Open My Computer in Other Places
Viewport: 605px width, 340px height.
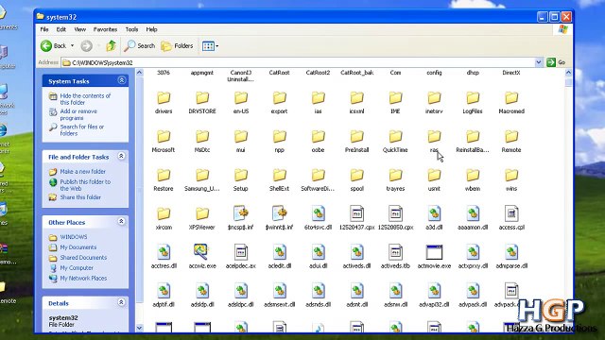coord(77,268)
